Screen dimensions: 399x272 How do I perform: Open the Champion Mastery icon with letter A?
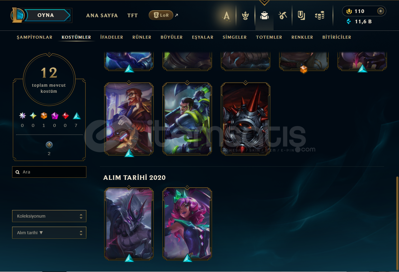[x=226, y=15]
